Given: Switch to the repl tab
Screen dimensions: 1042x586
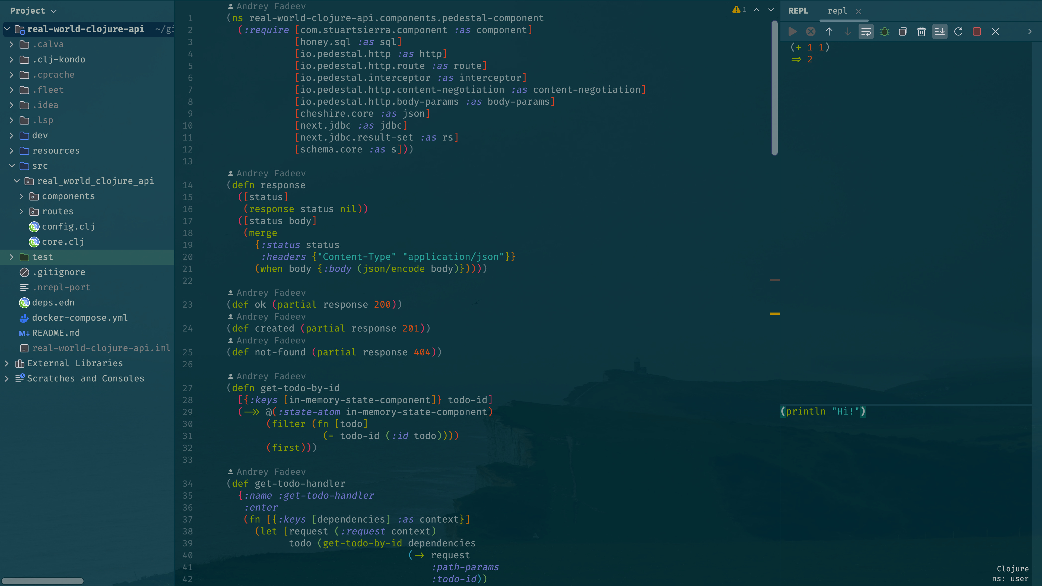Looking at the screenshot, I should pos(837,11).
